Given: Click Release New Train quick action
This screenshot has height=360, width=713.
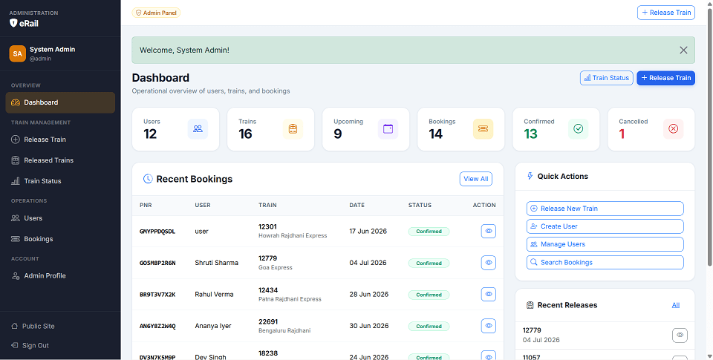Looking at the screenshot, I should click(x=605, y=208).
